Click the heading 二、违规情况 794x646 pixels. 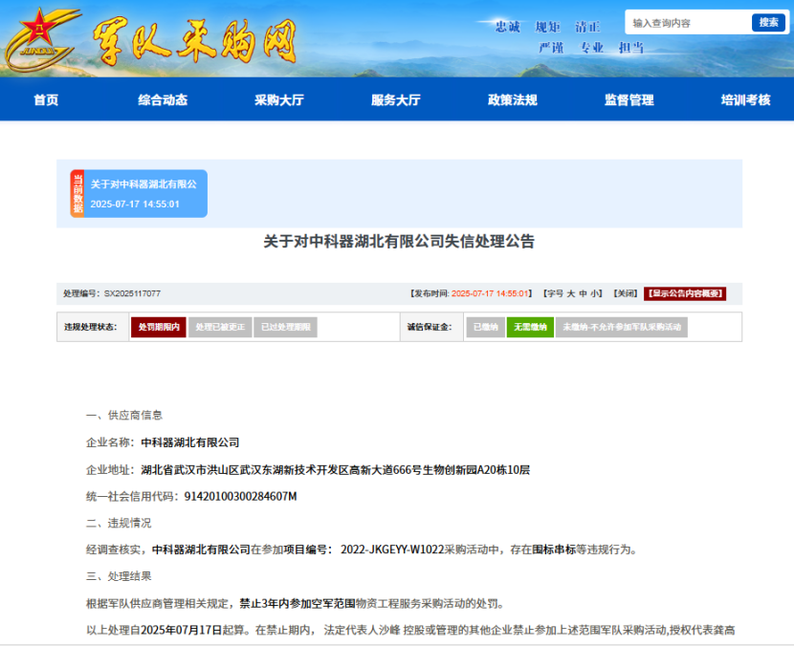point(119,523)
